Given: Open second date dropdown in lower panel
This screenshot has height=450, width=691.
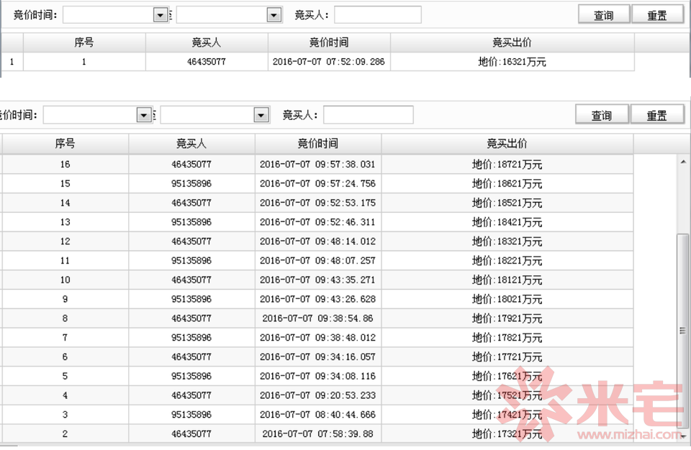Looking at the screenshot, I should tap(261, 115).
